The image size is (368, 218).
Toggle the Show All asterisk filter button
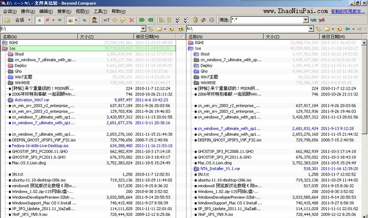(39, 20)
